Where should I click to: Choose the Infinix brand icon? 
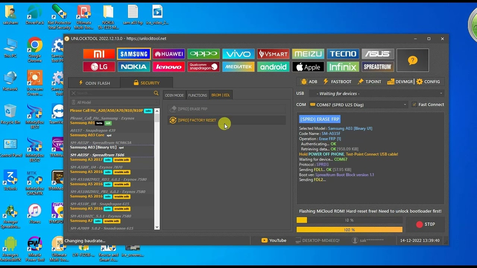pos(343,67)
